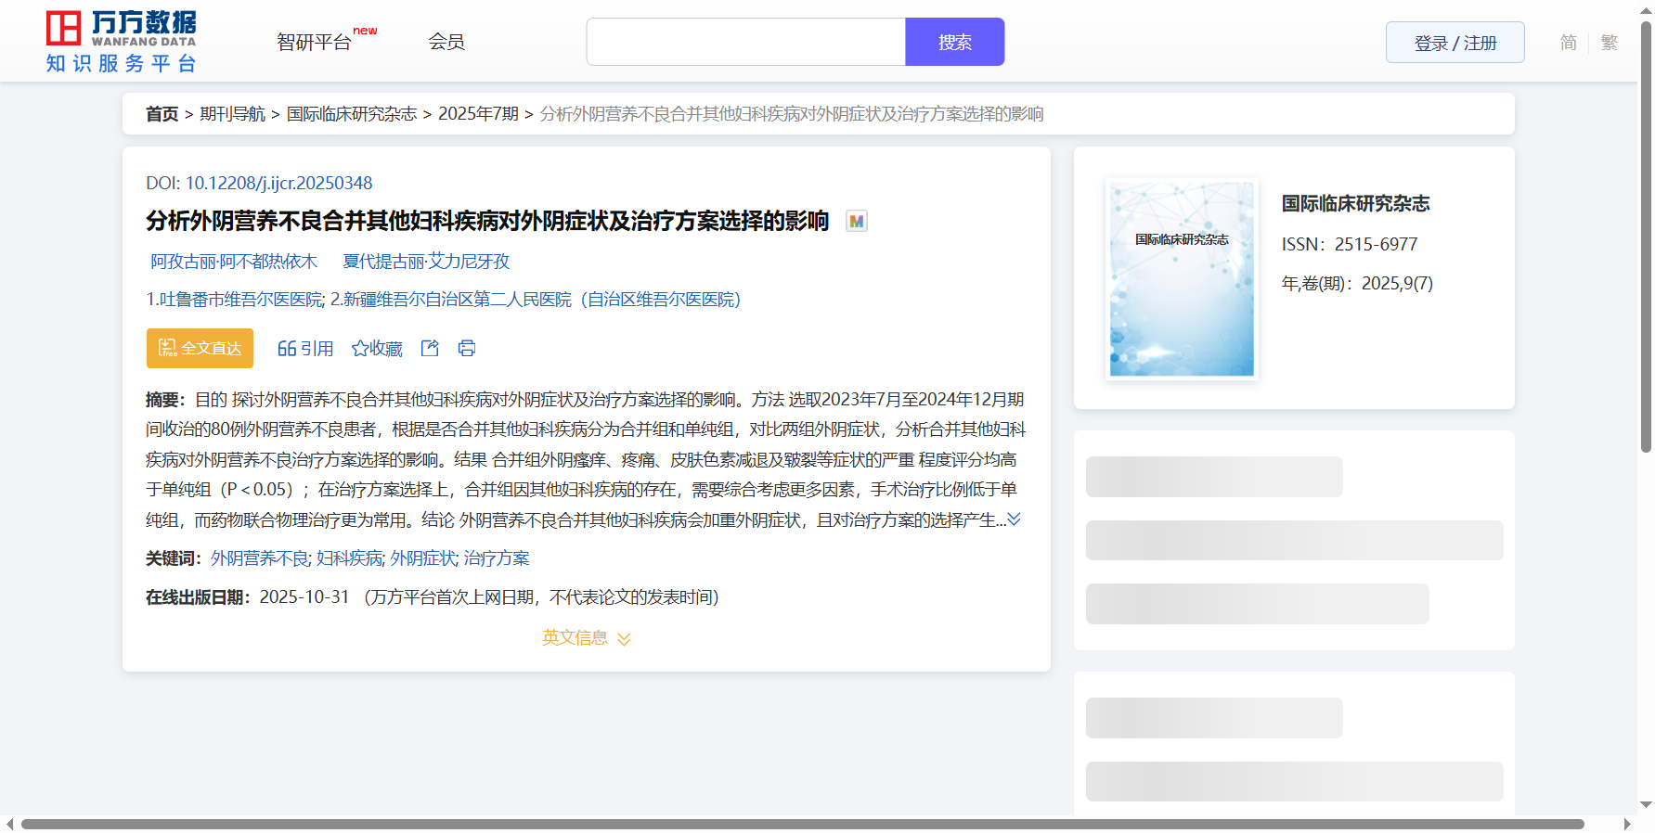
Task: Switch to traditional Chinese (繁)
Action: 1610,43
